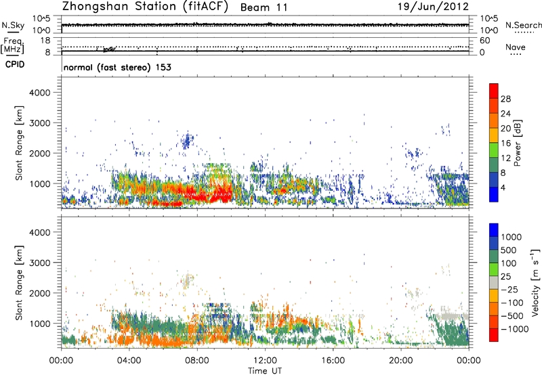
Task: Click the power panel 'Slant Range [km]' label
Action: tap(19, 143)
